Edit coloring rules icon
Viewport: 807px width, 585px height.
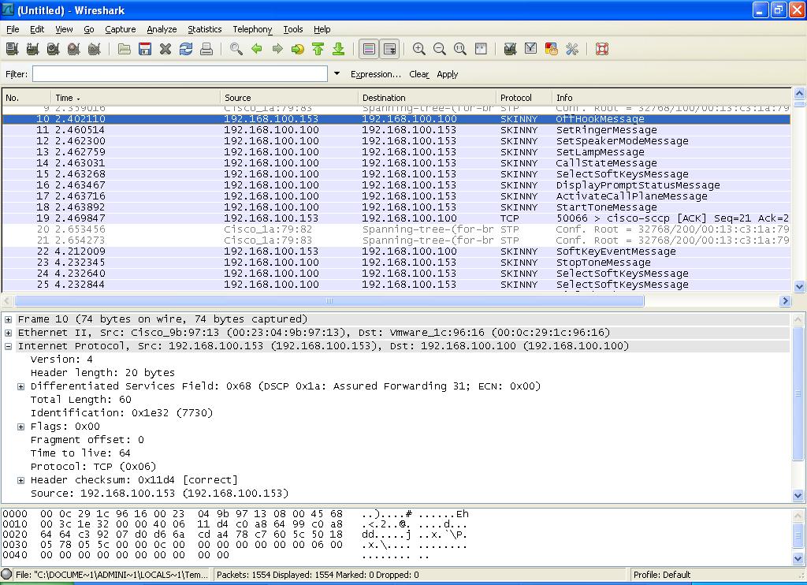pos(551,49)
